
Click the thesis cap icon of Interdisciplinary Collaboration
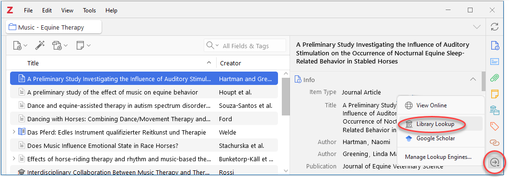coord(22,172)
